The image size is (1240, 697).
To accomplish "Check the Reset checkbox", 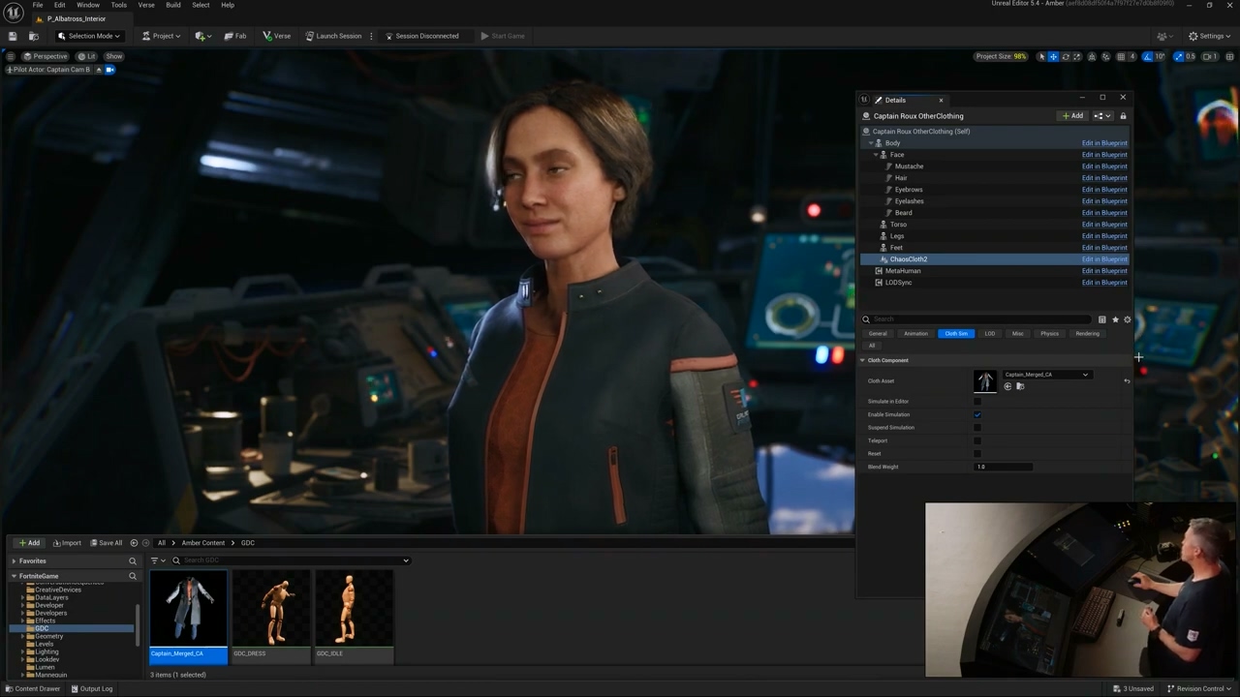I will 977,453.
